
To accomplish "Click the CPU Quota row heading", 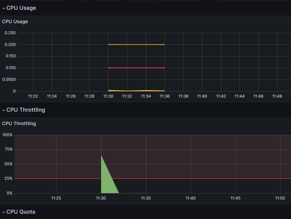I will pos(21,212).
